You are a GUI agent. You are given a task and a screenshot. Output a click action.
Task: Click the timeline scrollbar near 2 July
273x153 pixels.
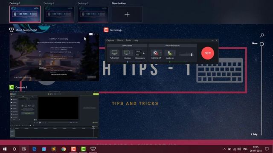click(x=261, y=134)
